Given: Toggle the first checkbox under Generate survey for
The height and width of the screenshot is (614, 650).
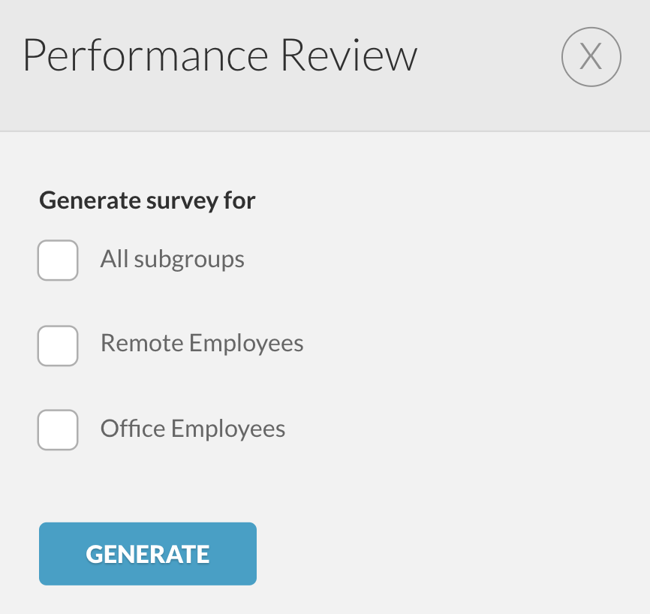Looking at the screenshot, I should click(x=58, y=260).
